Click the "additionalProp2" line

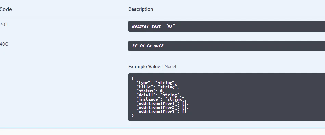click(x=162, y=107)
